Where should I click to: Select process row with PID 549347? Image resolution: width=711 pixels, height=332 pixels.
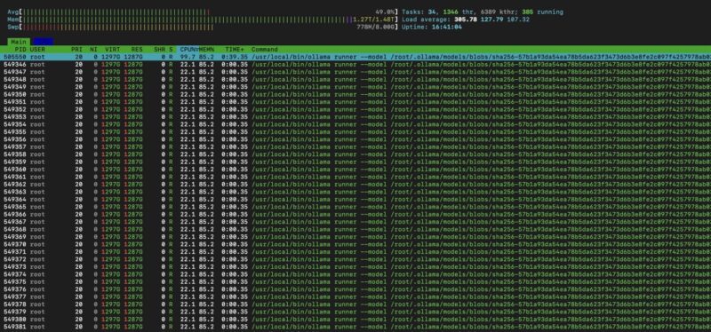click(355, 72)
